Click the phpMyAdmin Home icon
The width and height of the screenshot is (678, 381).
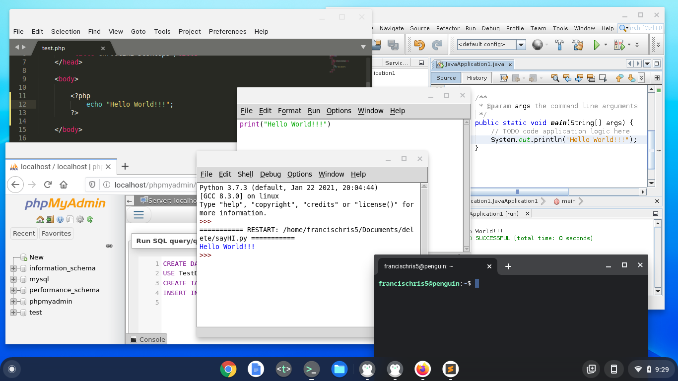pyautogui.click(x=40, y=219)
